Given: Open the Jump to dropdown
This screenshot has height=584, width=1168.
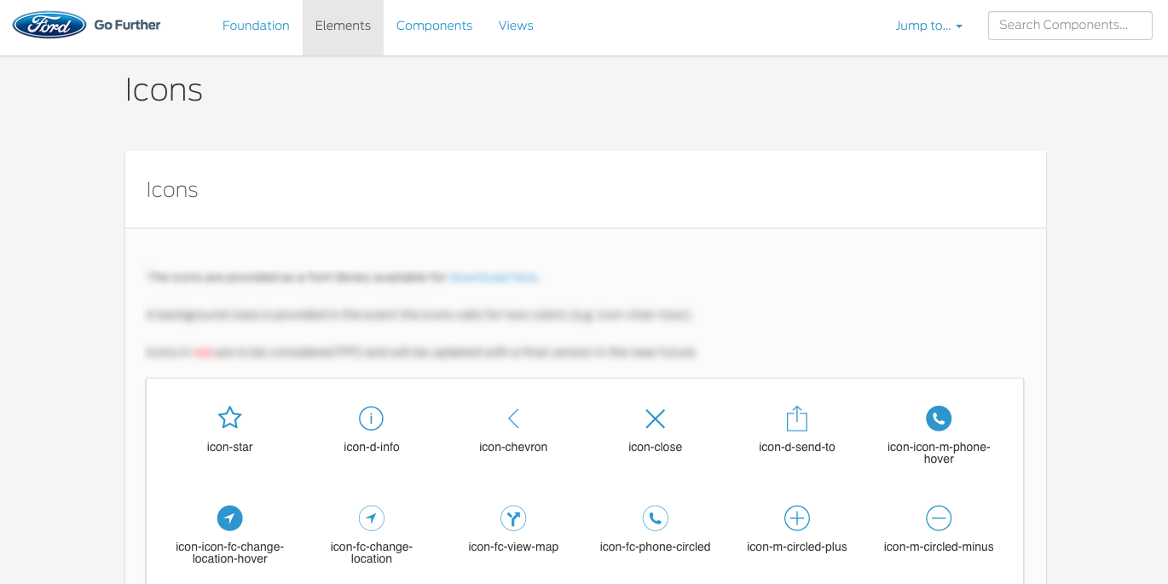Looking at the screenshot, I should pos(928,26).
